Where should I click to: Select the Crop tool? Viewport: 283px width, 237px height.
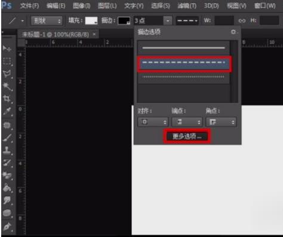[x=7, y=99]
